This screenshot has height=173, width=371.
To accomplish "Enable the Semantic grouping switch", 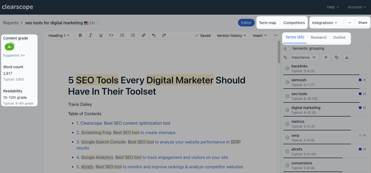I will pyautogui.click(x=287, y=48).
